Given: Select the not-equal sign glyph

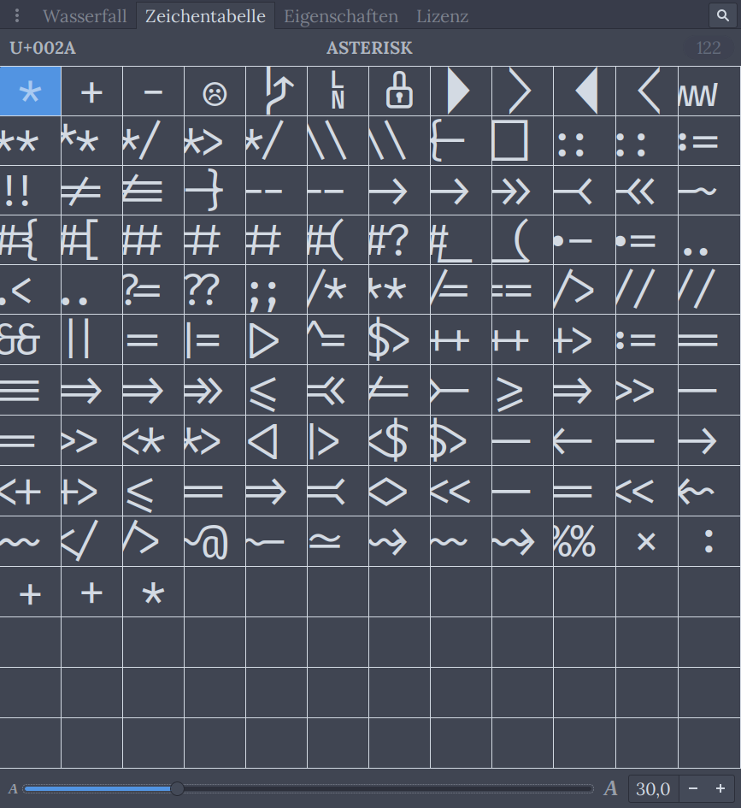Looking at the screenshot, I should tap(91, 190).
